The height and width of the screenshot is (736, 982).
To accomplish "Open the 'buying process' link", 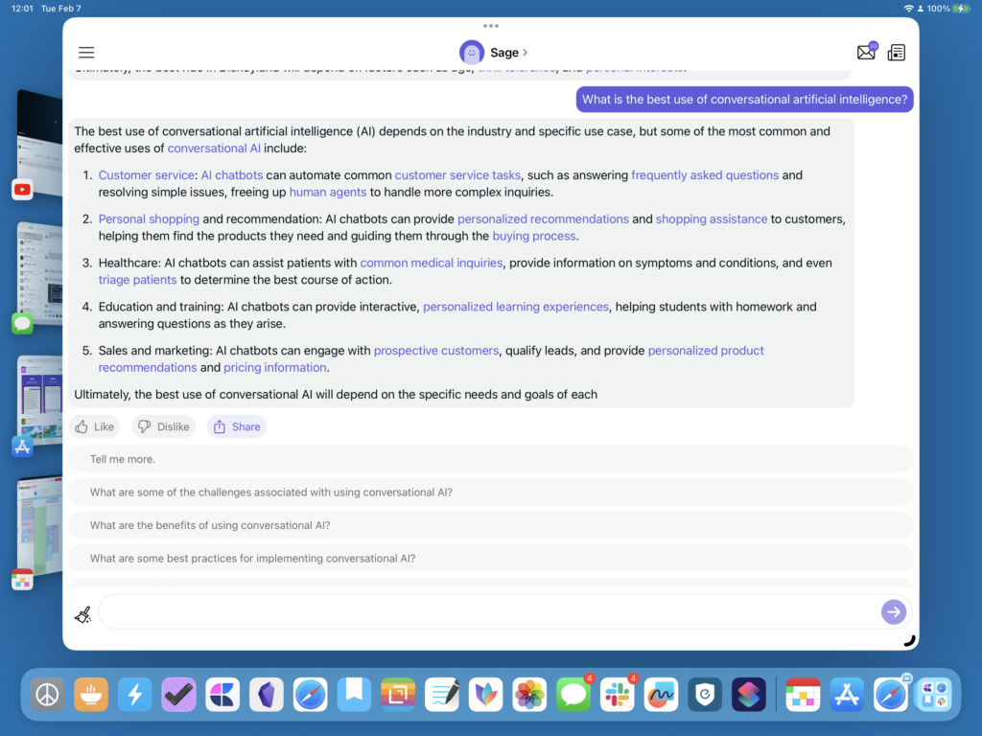I will pos(533,236).
